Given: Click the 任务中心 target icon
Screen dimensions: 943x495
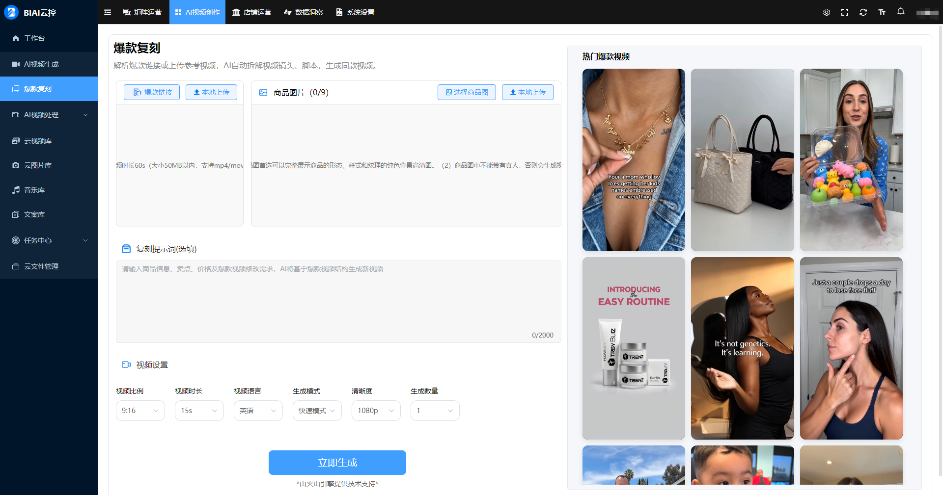Looking at the screenshot, I should 16,240.
